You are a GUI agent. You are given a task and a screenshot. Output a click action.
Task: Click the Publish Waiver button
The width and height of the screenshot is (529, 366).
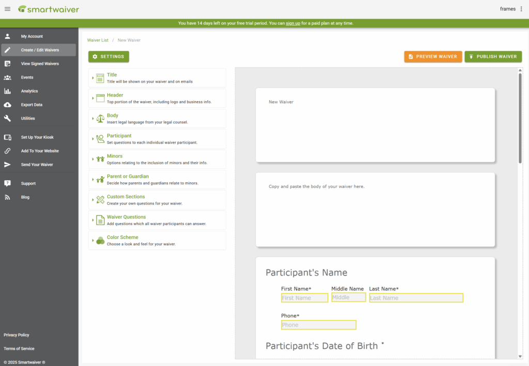pyautogui.click(x=493, y=57)
